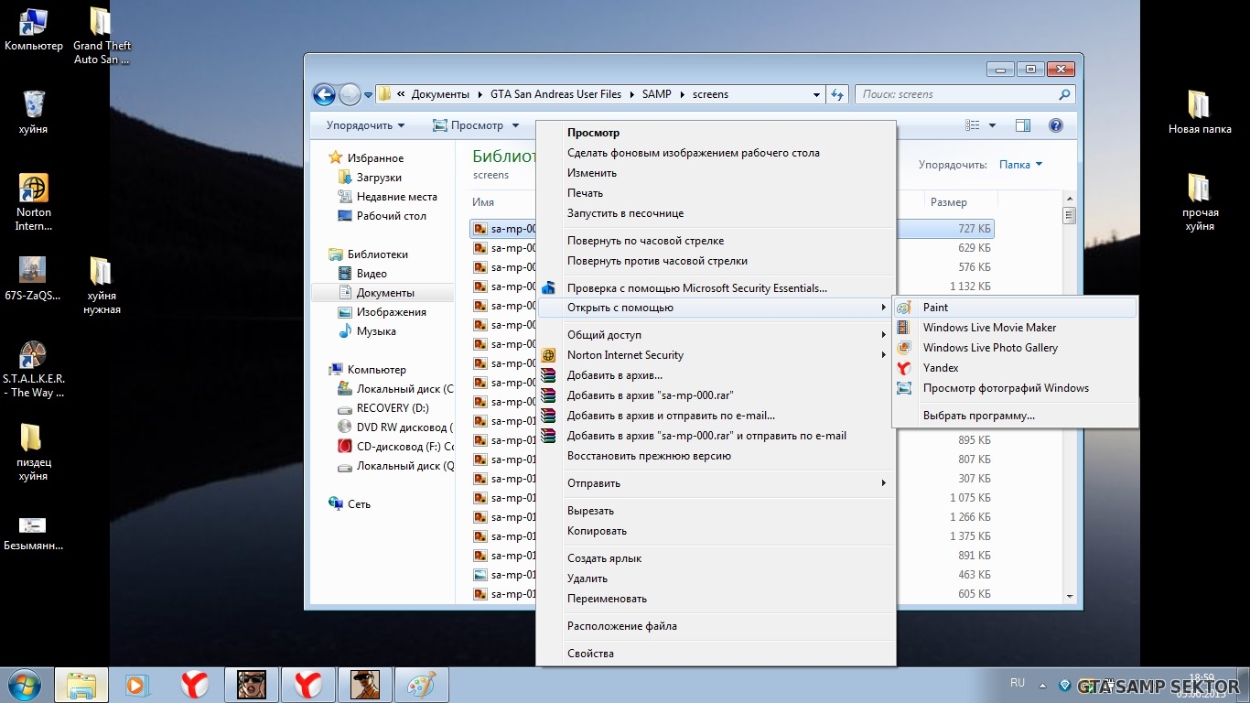Screen dimensions: 1250x703
Task: Open with Paint from the submenu
Action: (x=1015, y=308)
